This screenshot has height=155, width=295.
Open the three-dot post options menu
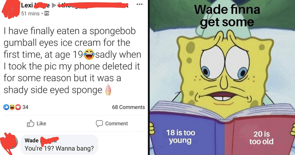point(139,4)
